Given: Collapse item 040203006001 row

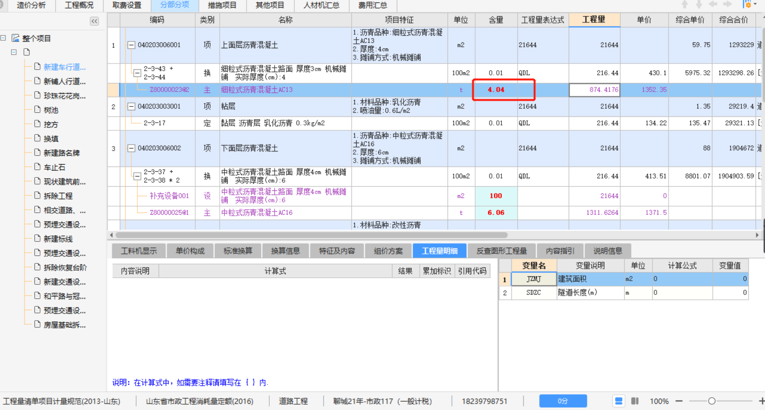Looking at the screenshot, I should tap(131, 45).
